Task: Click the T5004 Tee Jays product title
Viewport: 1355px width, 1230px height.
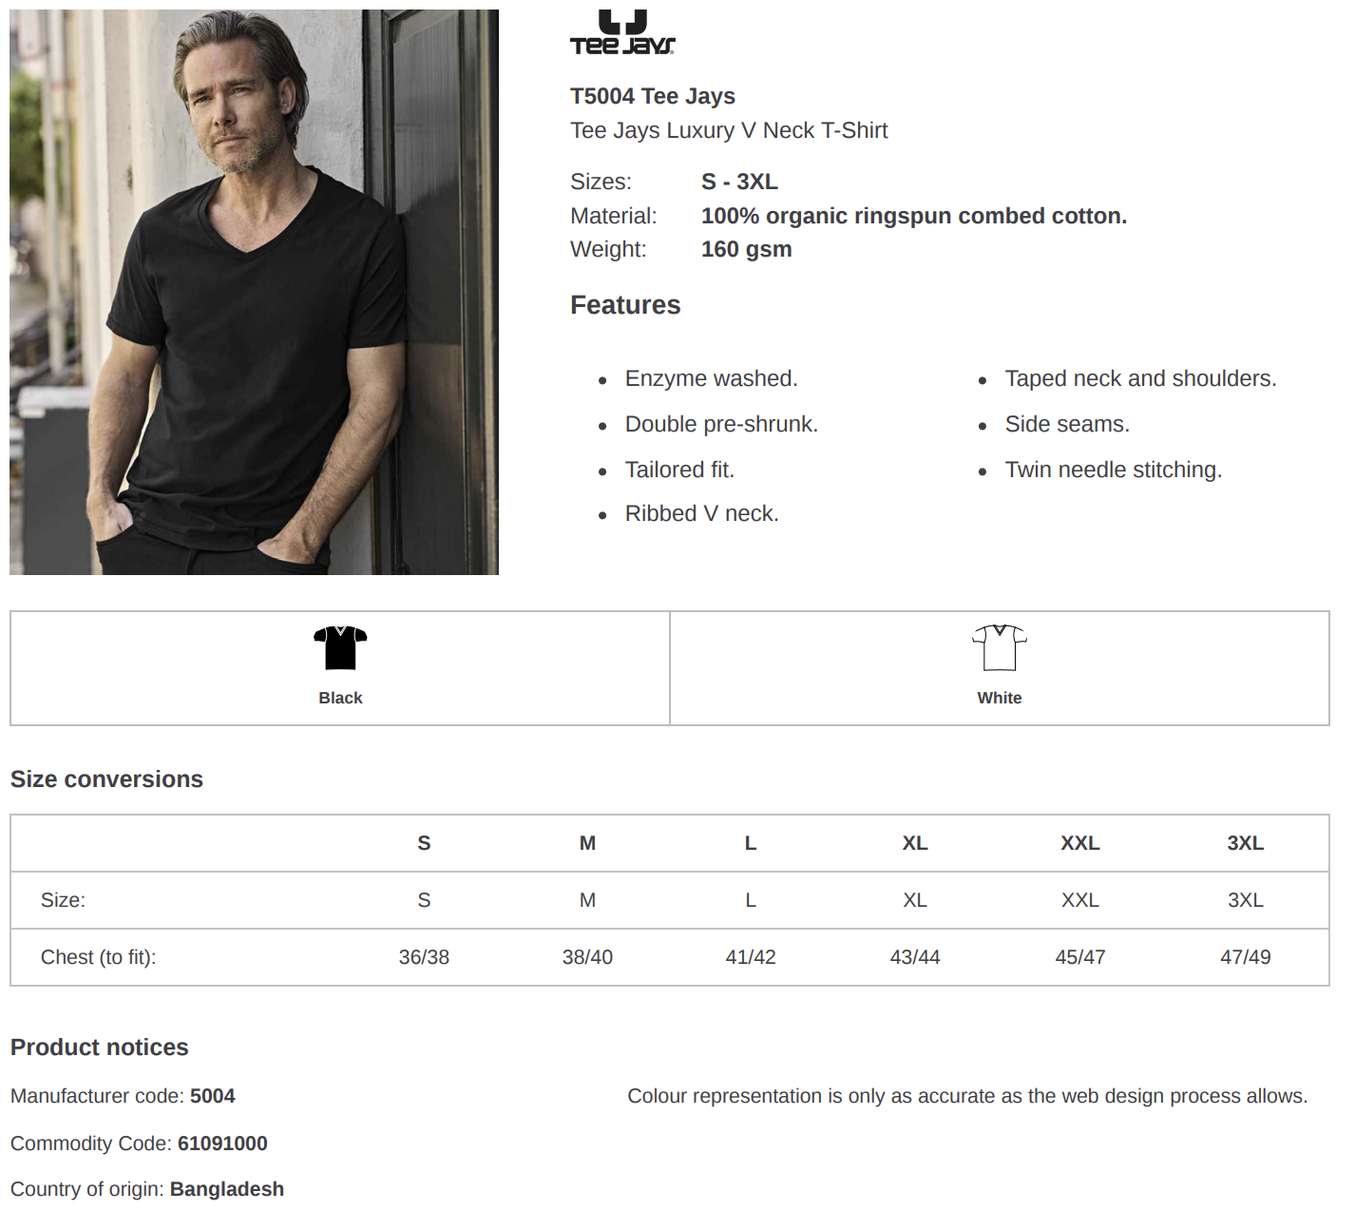Action: pos(653,96)
